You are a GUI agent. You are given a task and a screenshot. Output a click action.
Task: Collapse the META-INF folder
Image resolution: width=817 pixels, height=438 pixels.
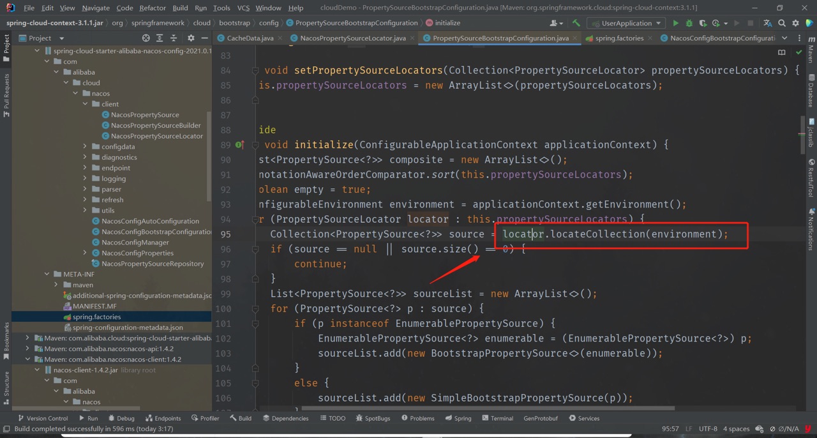47,275
